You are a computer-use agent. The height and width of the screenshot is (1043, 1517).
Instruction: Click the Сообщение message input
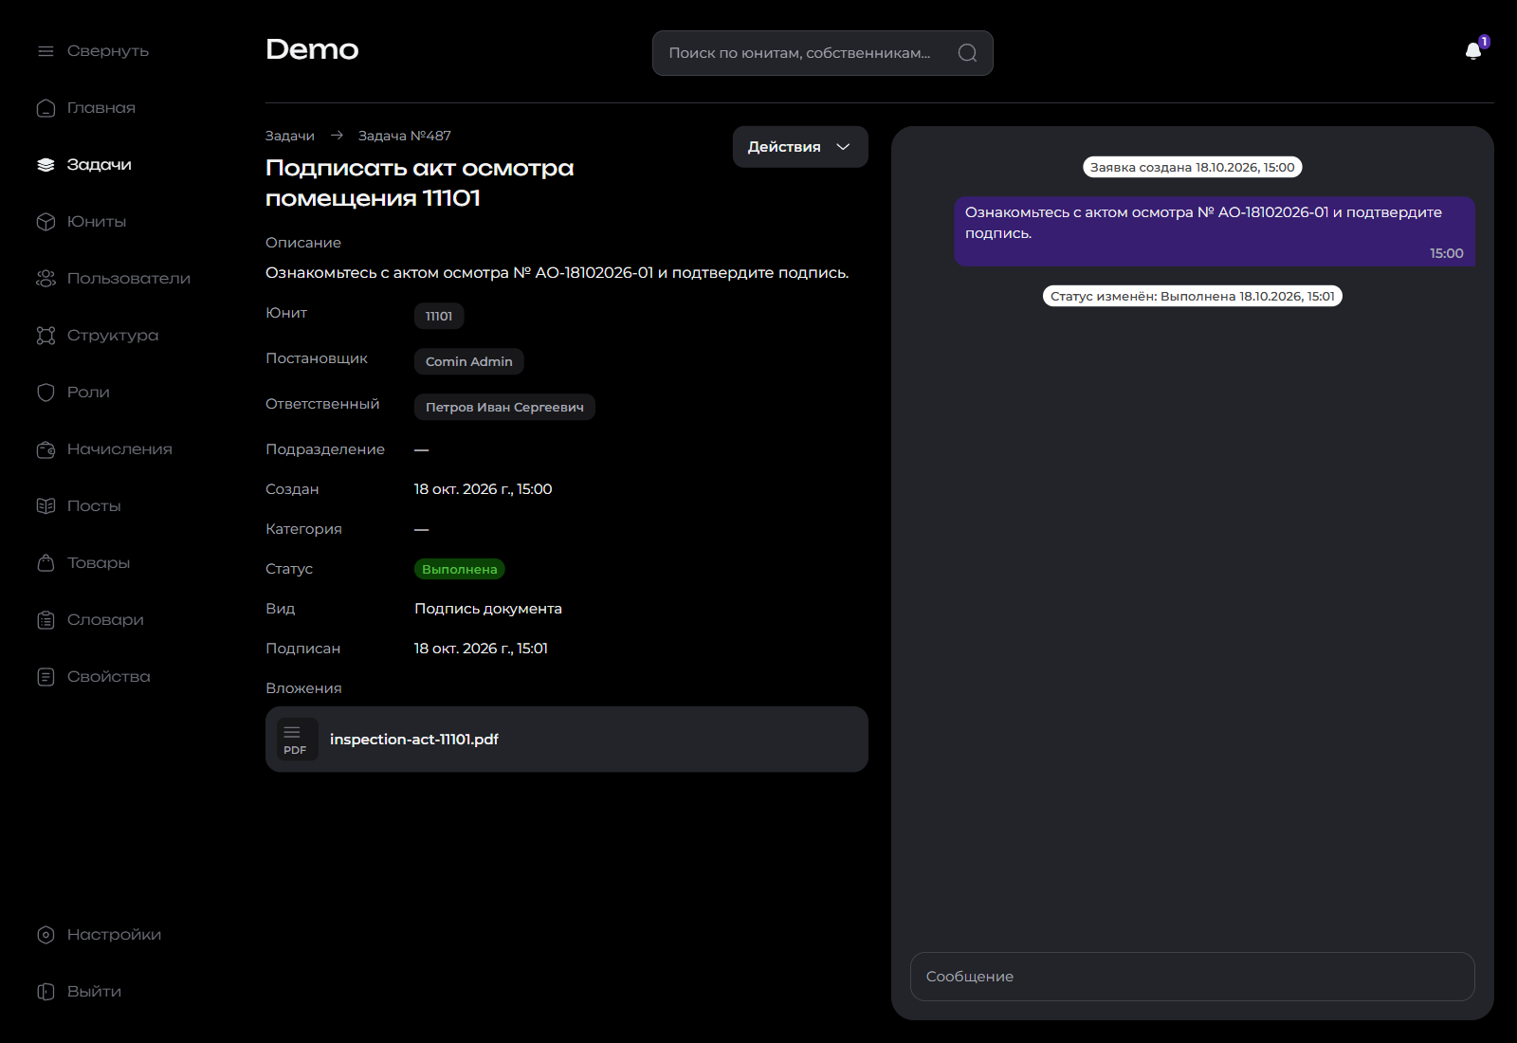click(1193, 977)
